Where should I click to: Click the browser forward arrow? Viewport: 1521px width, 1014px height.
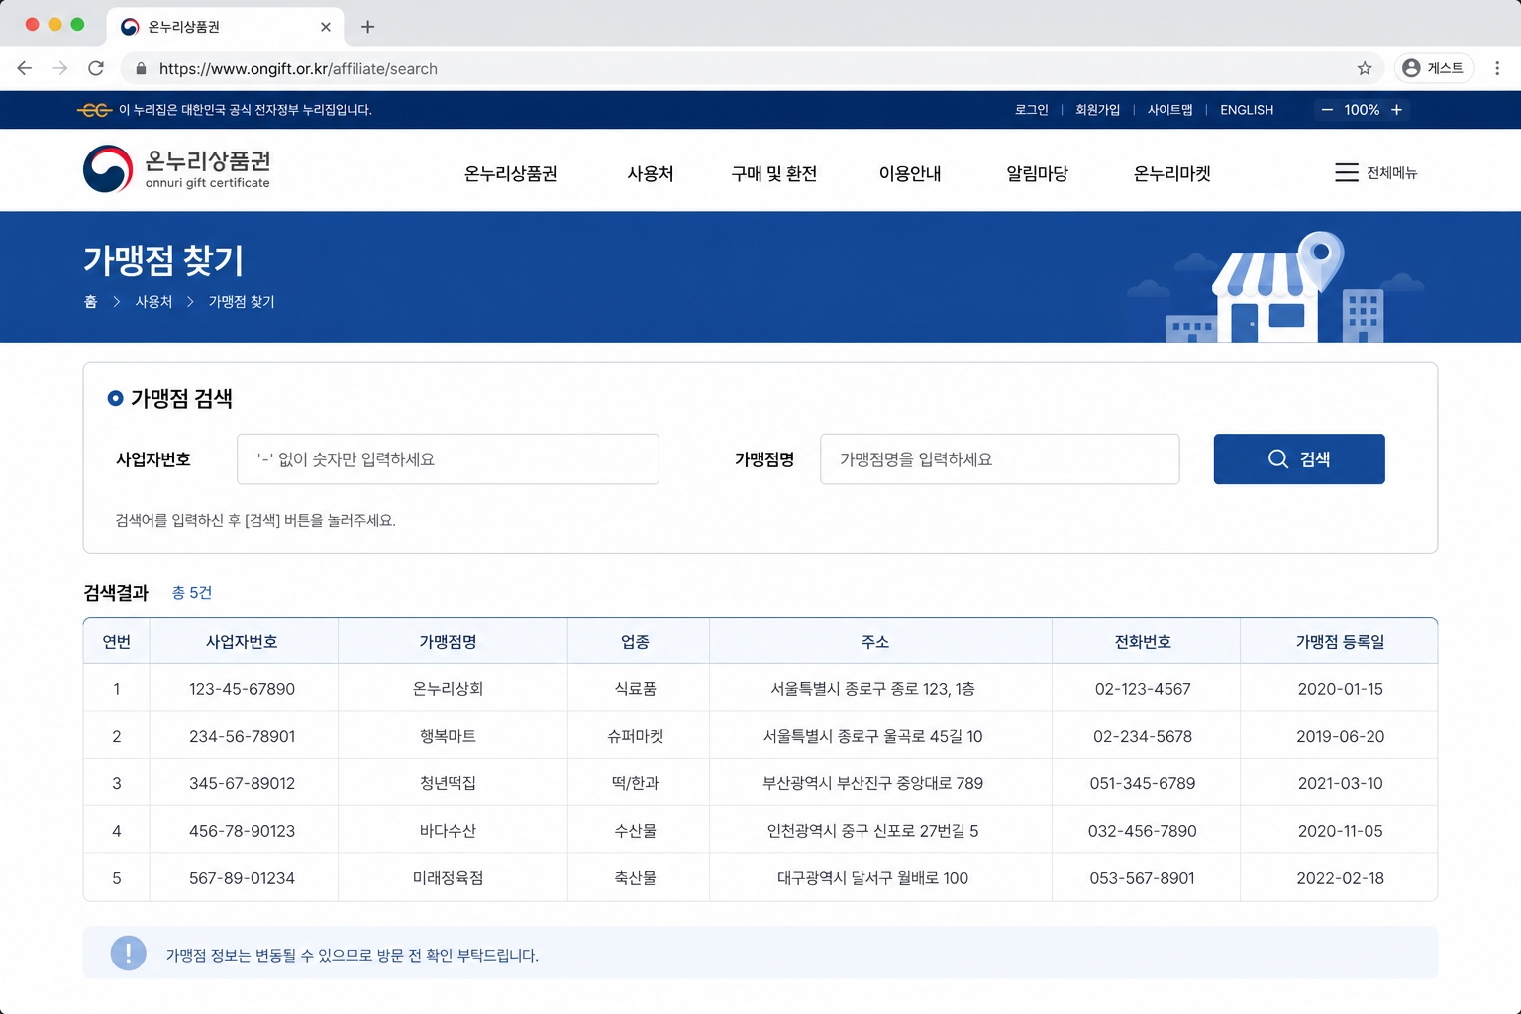(x=60, y=68)
